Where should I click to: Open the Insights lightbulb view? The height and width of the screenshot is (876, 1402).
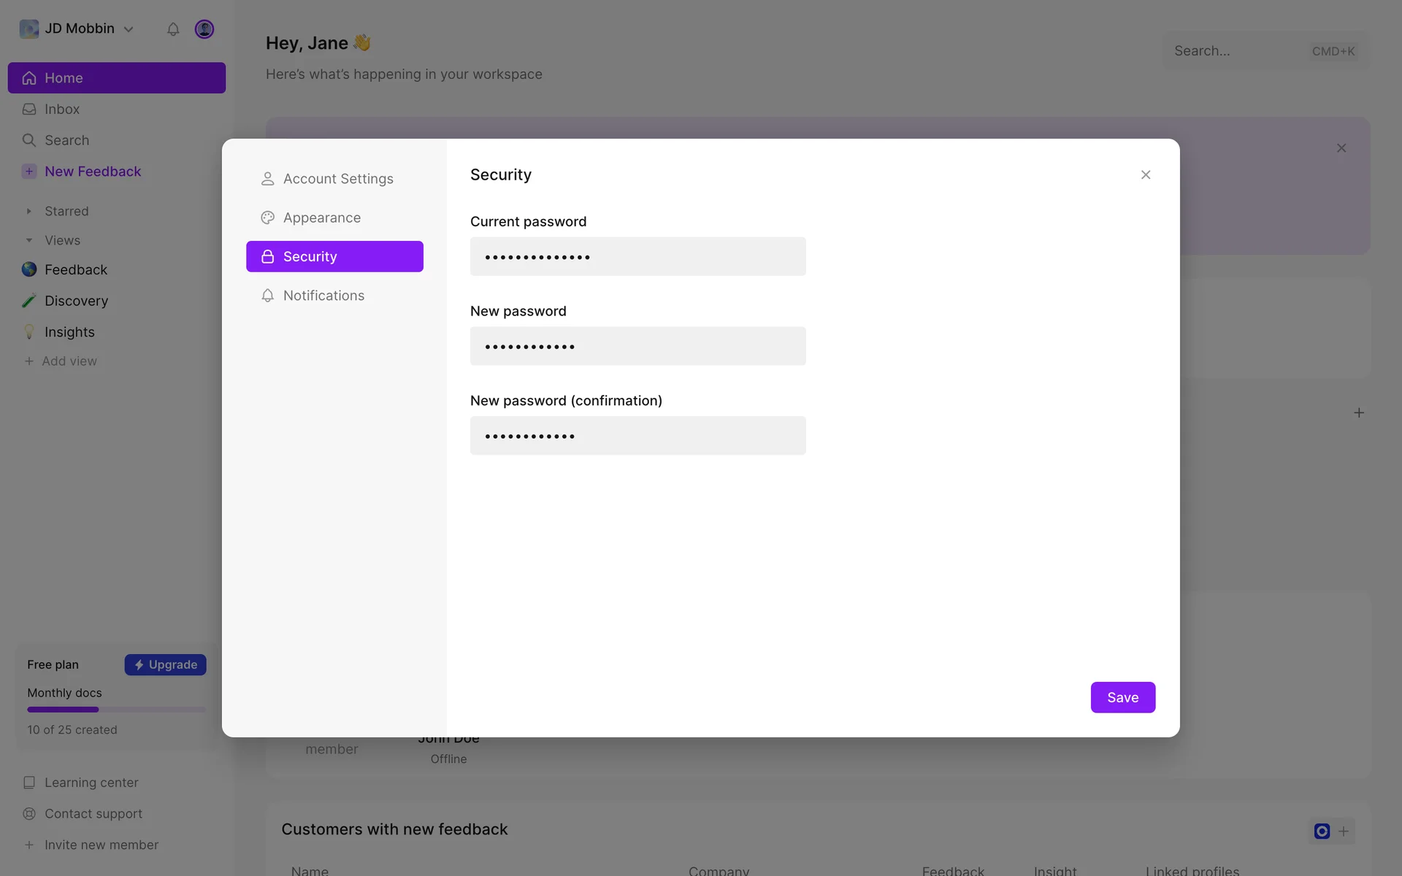click(x=69, y=332)
